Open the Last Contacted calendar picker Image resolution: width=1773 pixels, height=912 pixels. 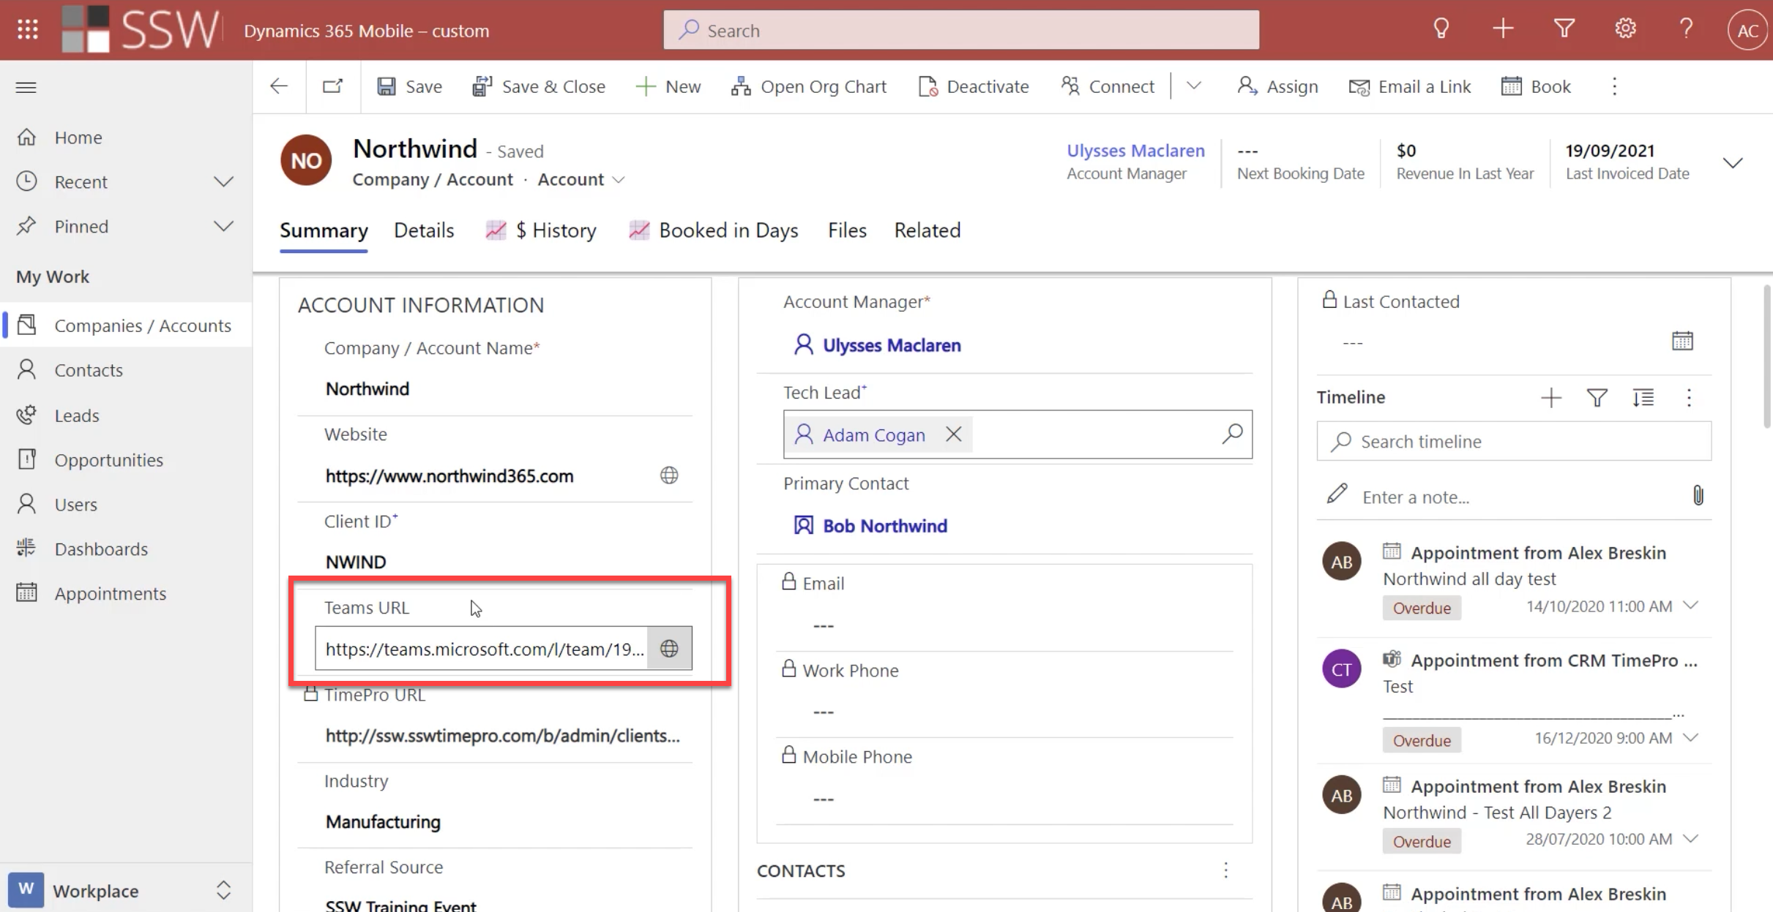click(x=1681, y=341)
